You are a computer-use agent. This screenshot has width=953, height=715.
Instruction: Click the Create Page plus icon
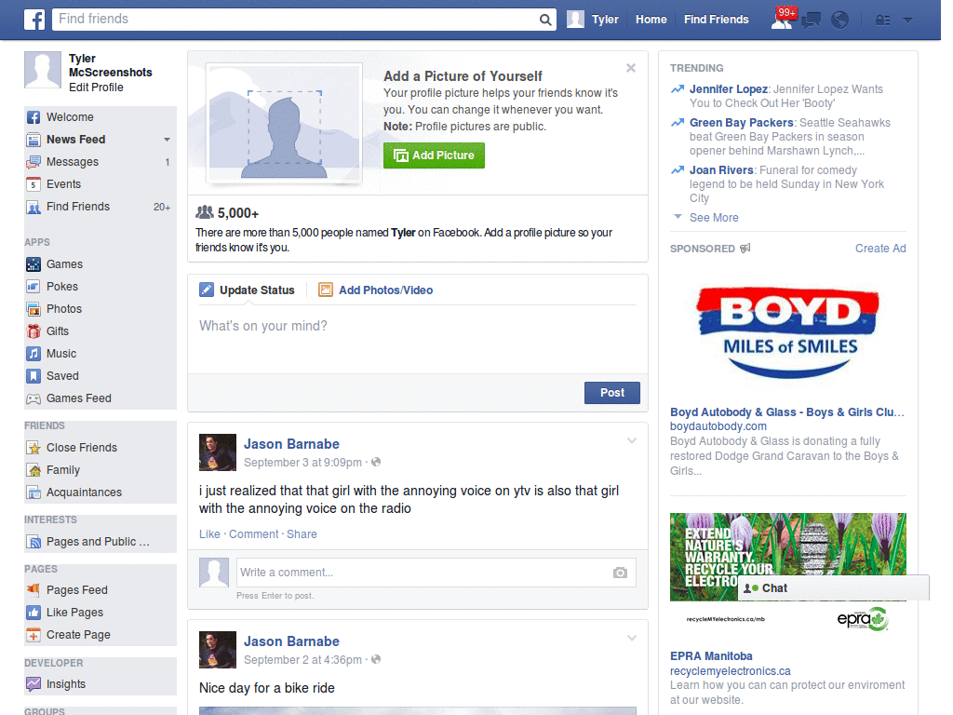pos(34,635)
